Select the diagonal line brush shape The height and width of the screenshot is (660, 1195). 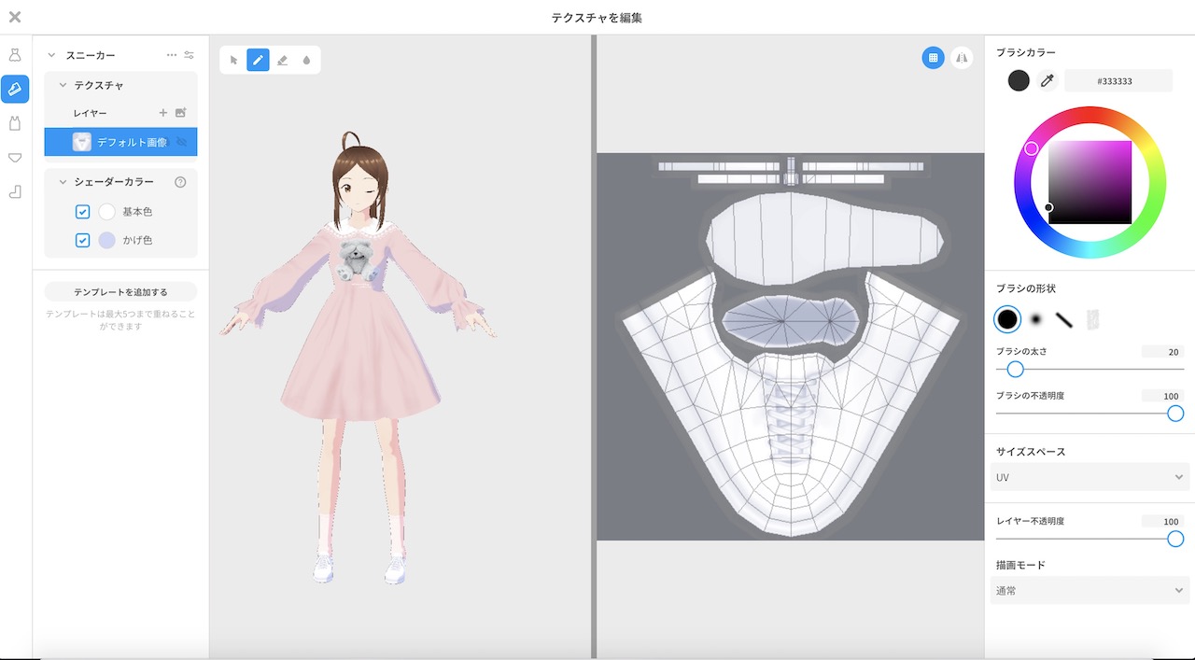pyautogui.click(x=1064, y=319)
